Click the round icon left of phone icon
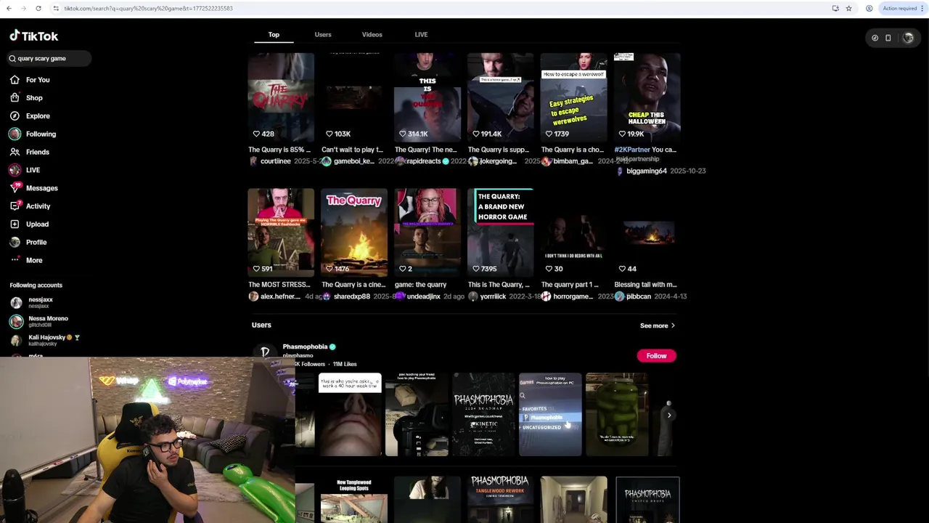Image resolution: width=929 pixels, height=523 pixels. click(x=875, y=38)
